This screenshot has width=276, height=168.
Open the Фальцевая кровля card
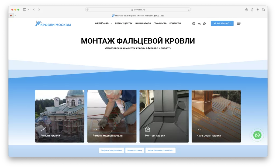pos(216,116)
